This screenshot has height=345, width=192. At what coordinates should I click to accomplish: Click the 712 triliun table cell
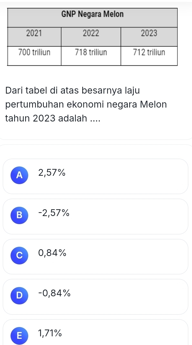coord(149,56)
